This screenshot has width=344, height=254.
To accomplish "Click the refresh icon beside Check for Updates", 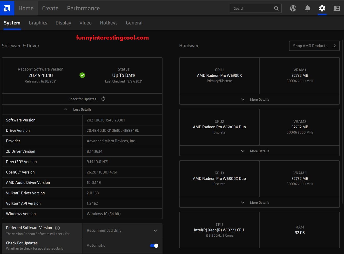I will (103, 99).
